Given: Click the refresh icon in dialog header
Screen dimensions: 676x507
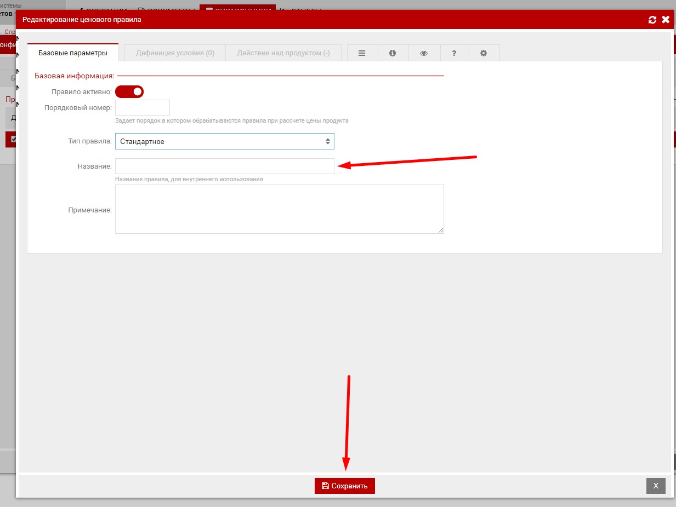Looking at the screenshot, I should (652, 20).
